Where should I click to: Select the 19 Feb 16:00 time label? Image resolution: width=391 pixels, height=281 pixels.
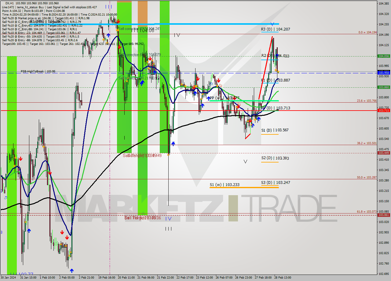107,278
